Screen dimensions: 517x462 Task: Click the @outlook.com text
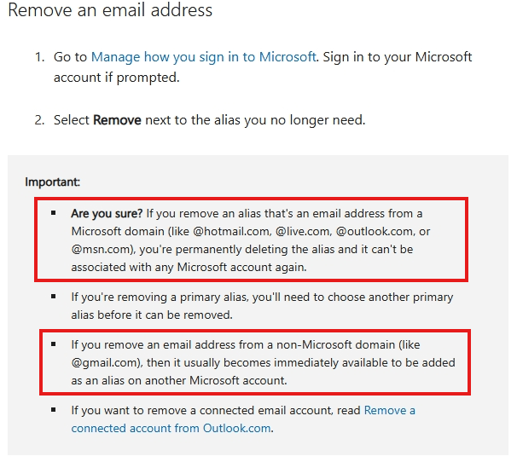coord(374,231)
